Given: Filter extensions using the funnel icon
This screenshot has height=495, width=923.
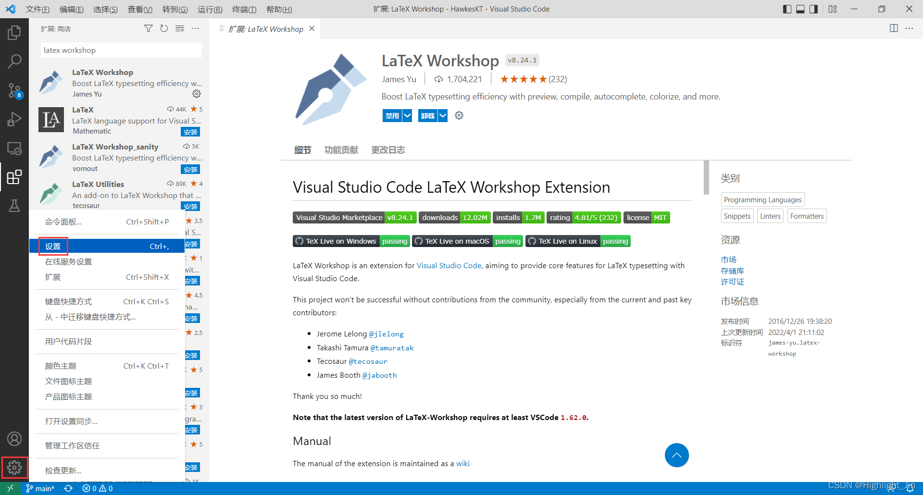Looking at the screenshot, I should coord(149,29).
